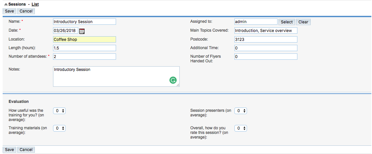Open 'How useful was the training' rating dropdown
Image resolution: width=372 pixels, height=154 pixels.
59,111
